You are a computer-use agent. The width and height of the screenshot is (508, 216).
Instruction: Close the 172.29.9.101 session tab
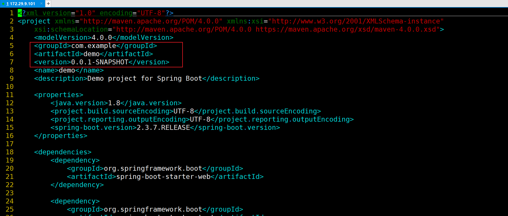pos(42,4)
